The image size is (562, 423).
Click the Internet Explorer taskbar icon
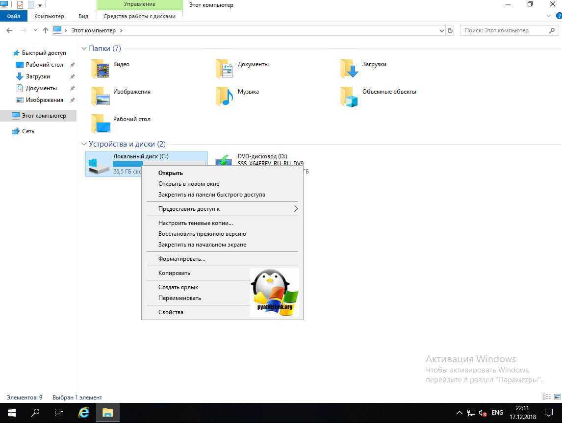(84, 412)
